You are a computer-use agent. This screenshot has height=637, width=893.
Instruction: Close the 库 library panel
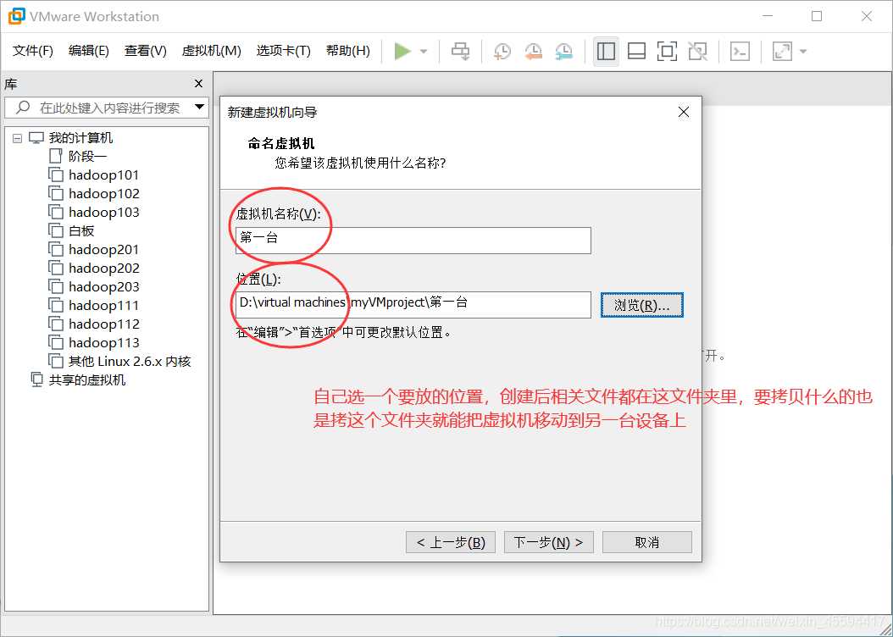[x=198, y=84]
